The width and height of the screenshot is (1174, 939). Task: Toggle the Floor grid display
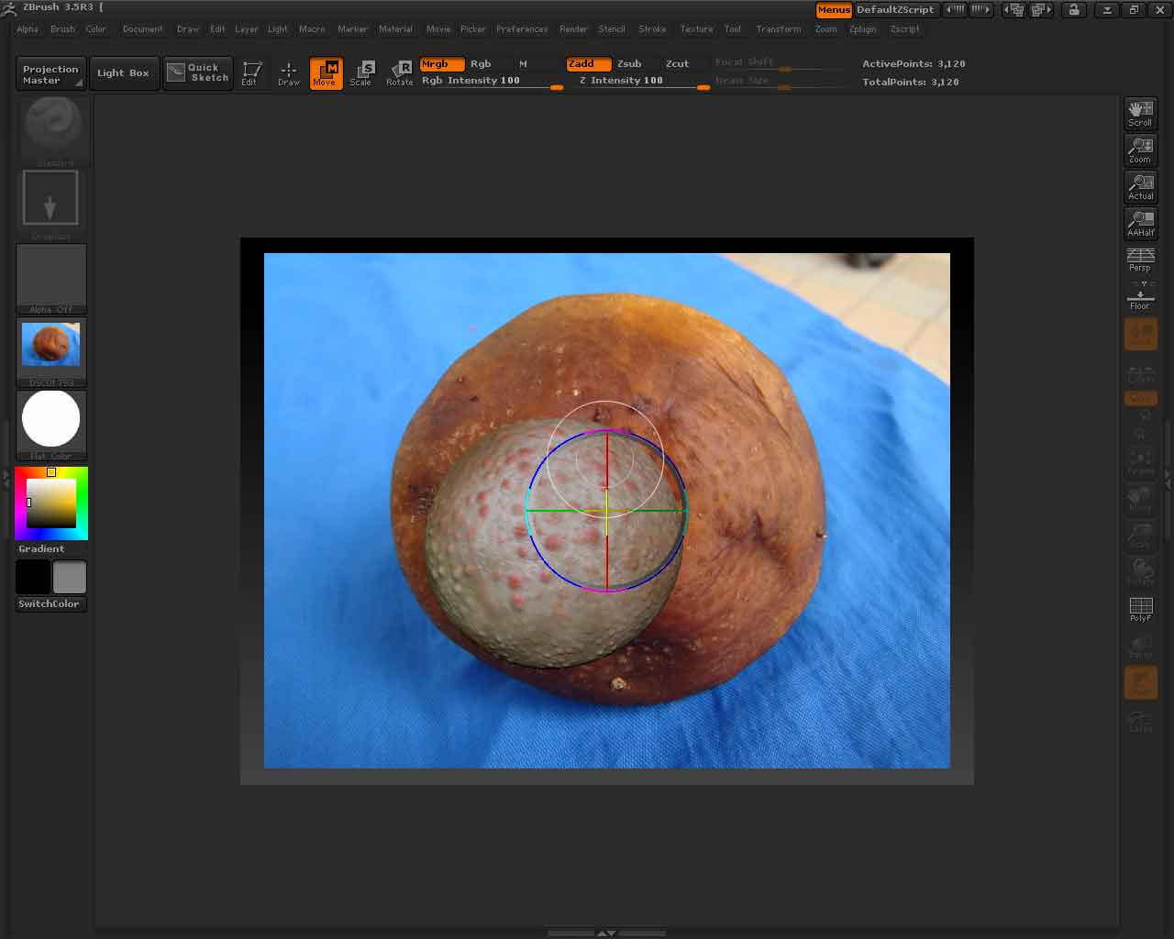point(1140,297)
